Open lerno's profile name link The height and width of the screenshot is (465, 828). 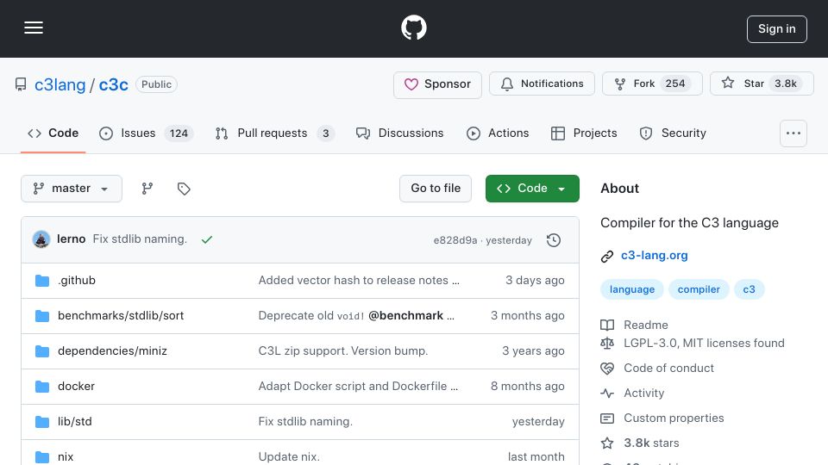coord(72,239)
